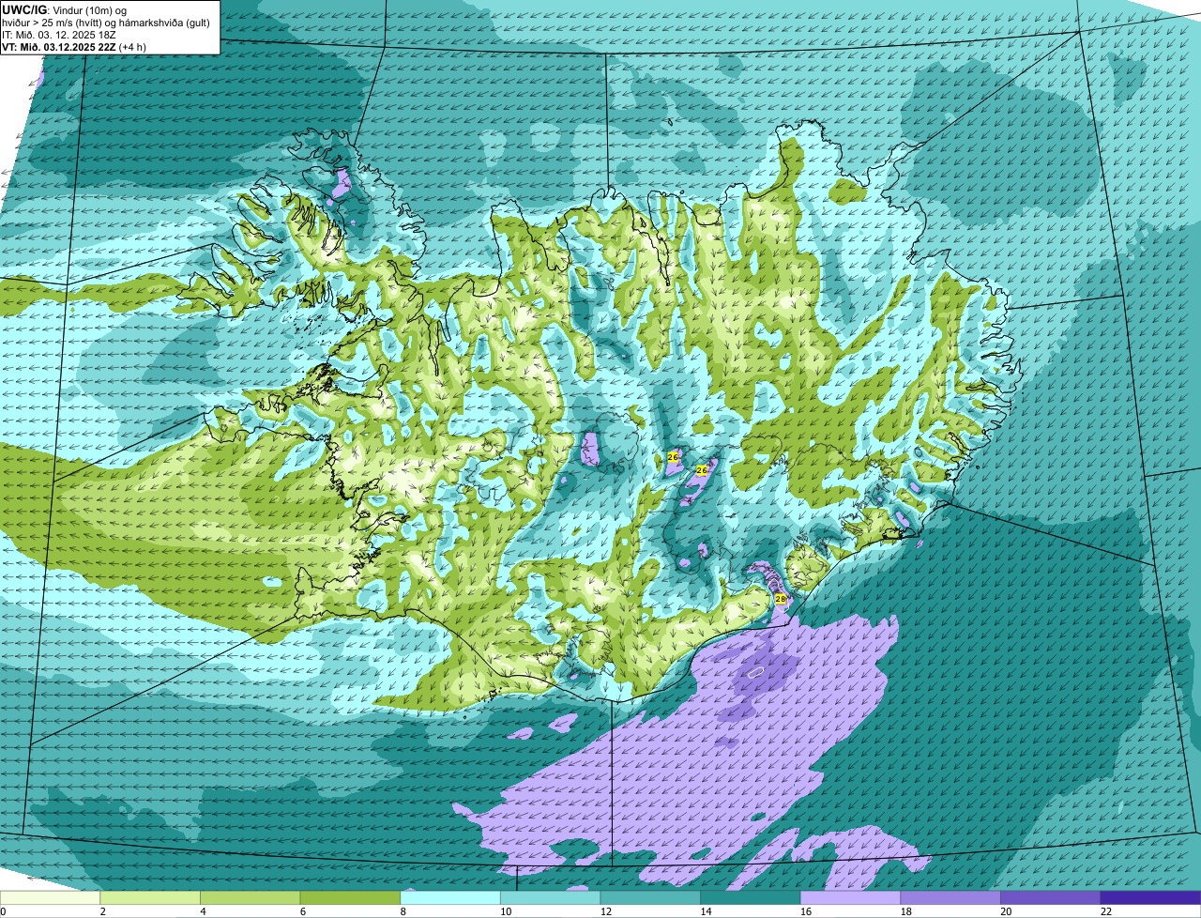Click the "VT: Mið. 03.12.2025 22Z" line
Viewport: 1201px width, 918px height.
(59, 47)
